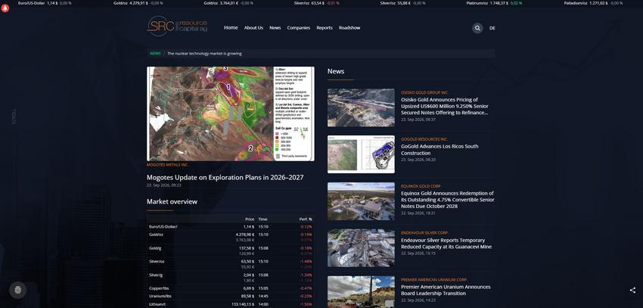Screen dimensions: 643x308
Task: Open the About Us menu item
Action: coord(253,27)
